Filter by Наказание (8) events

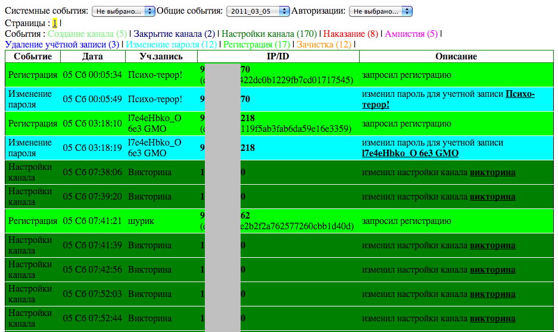(x=351, y=34)
